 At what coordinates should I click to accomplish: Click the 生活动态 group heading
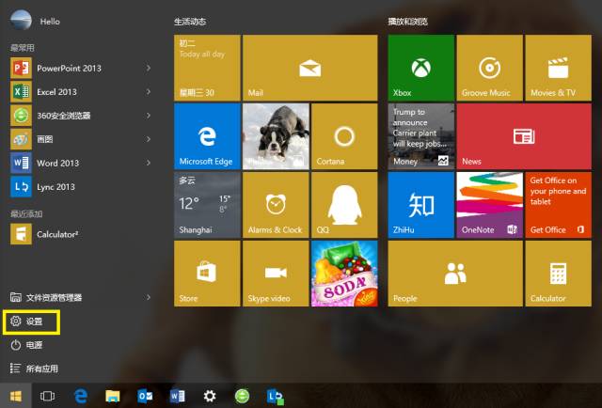pyautogui.click(x=190, y=22)
